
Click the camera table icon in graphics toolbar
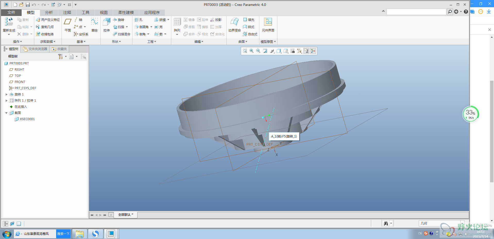point(293,51)
